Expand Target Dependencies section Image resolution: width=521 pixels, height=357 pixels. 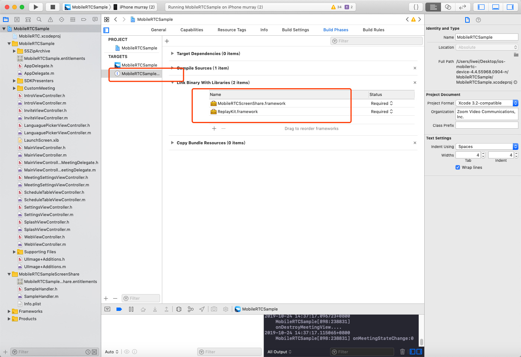(x=172, y=54)
